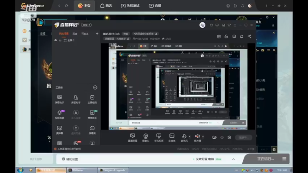Edit the 英雄联盟 category selector

pos(117,39)
